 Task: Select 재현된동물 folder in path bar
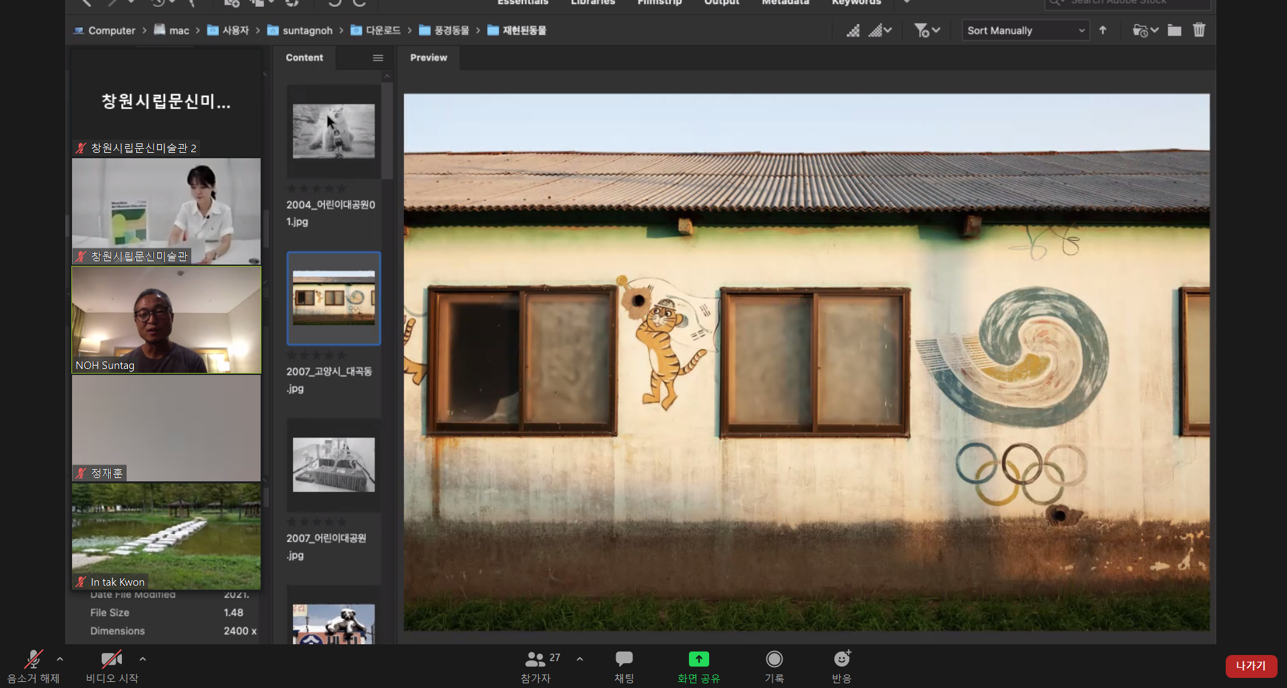click(x=517, y=30)
